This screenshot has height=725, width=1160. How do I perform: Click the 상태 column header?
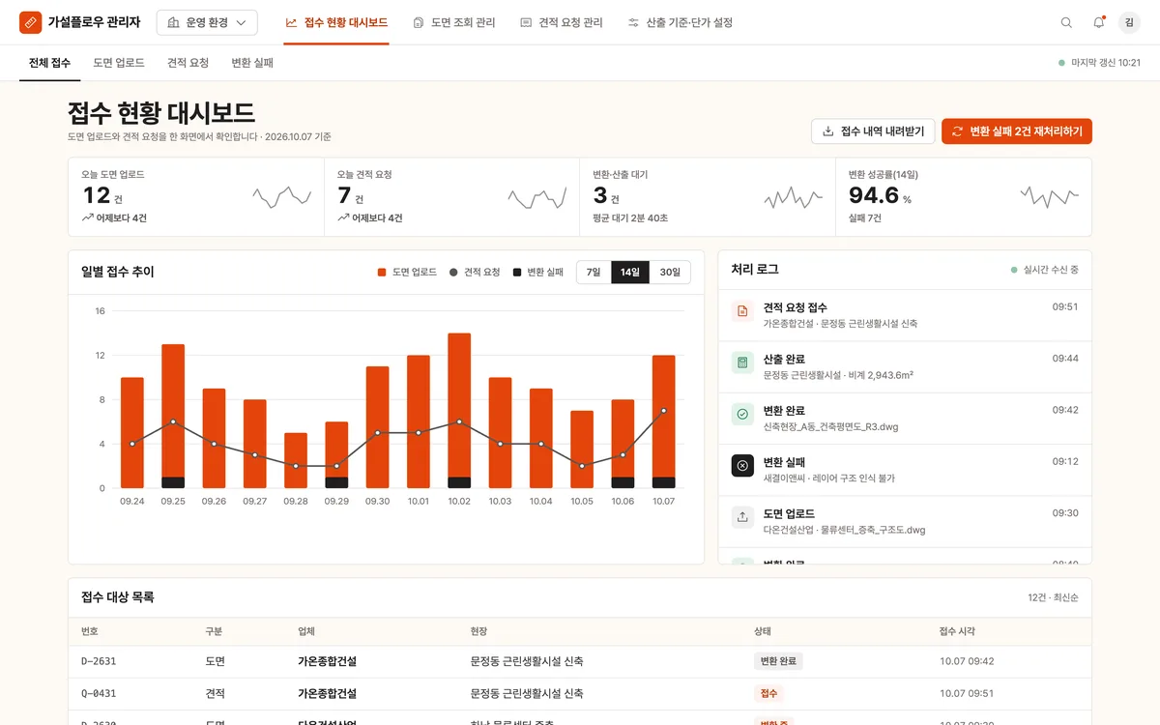(x=763, y=631)
